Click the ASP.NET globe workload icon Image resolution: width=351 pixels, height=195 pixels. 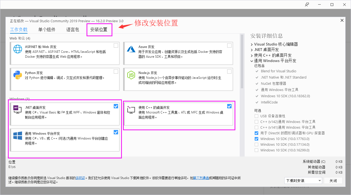(18, 49)
